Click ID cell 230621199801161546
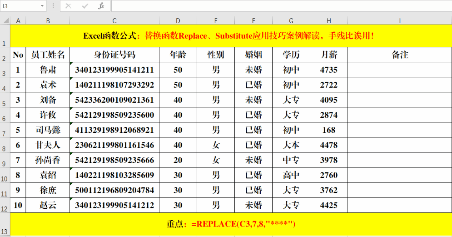 114,145
